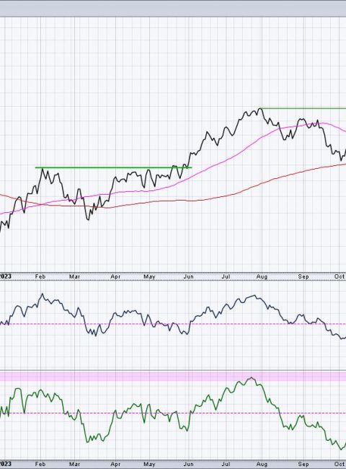Click the Aug label under the price chart
346x469 pixels.
point(262,276)
